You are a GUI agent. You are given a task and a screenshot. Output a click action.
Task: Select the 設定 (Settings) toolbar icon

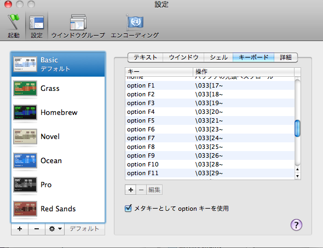point(37,26)
